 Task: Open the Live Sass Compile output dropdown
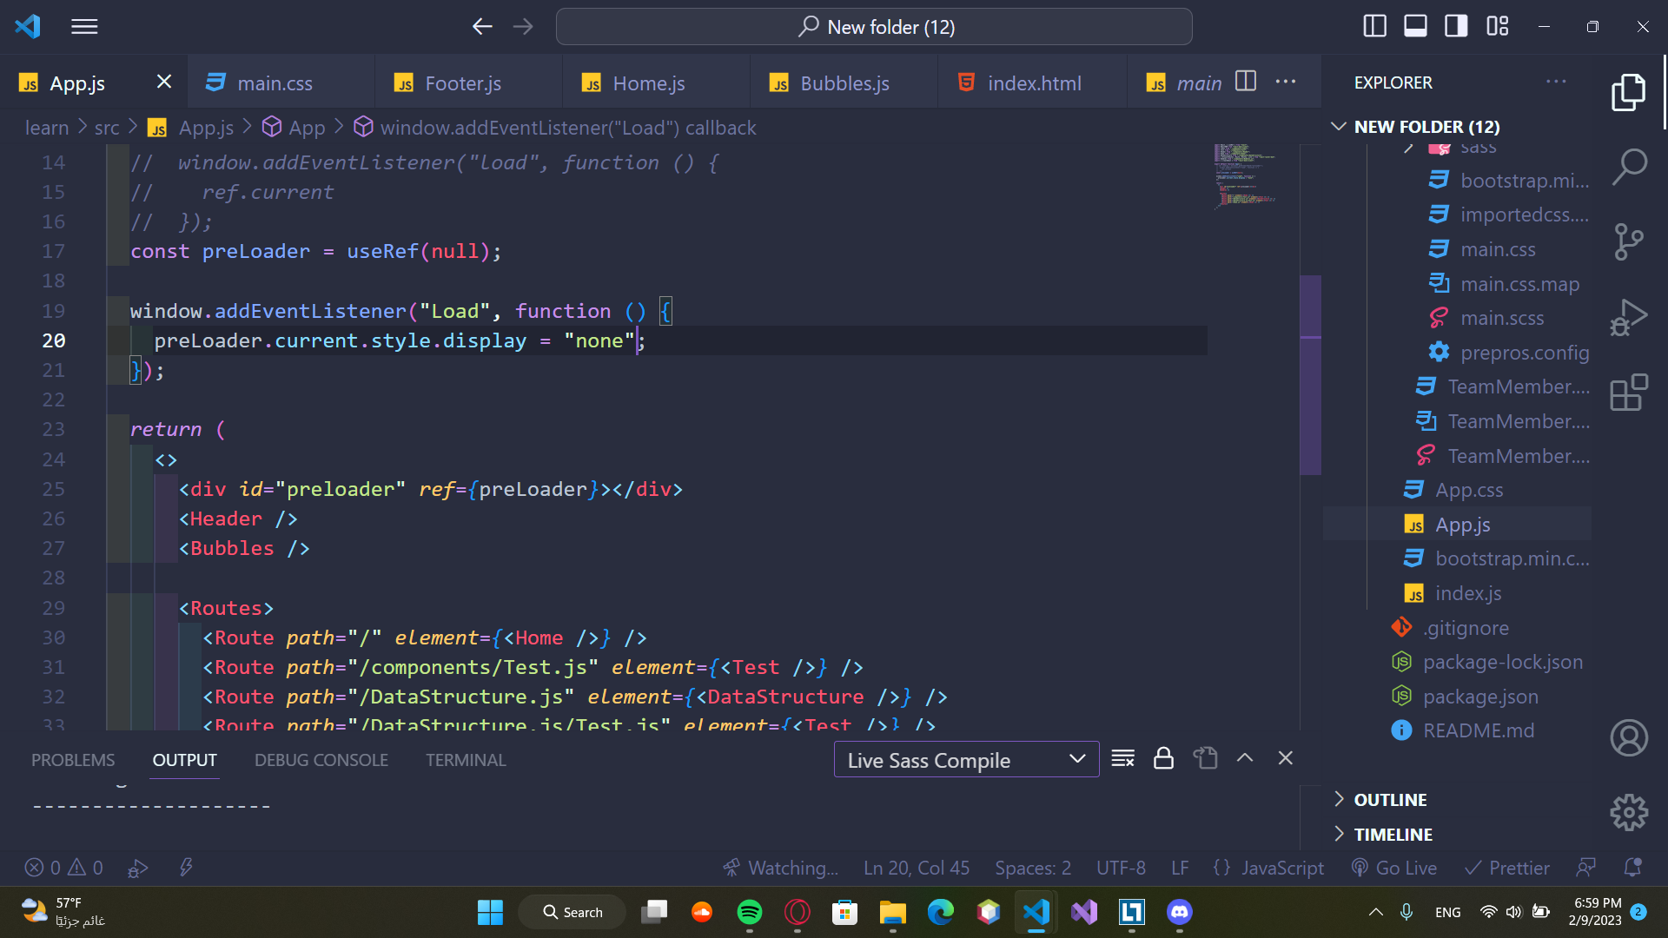tap(966, 760)
